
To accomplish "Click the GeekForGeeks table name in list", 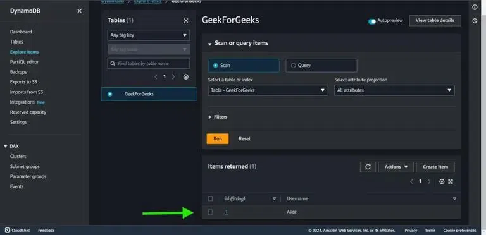I will click(x=139, y=94).
